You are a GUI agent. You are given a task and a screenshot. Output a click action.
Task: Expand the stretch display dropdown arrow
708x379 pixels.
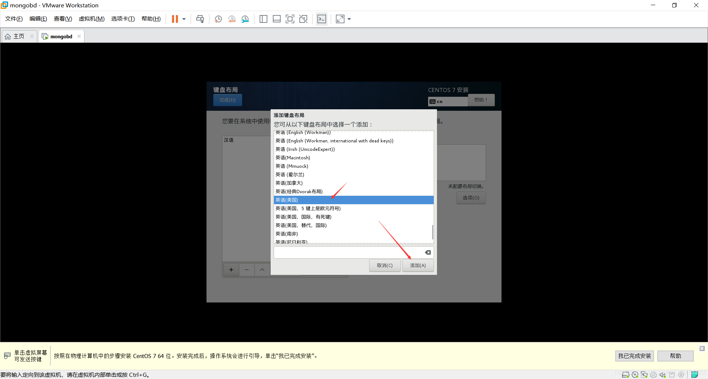point(349,19)
